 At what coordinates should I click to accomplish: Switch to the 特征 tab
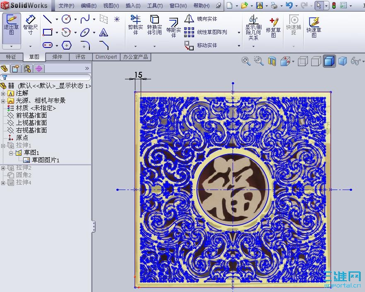pyautogui.click(x=11, y=57)
